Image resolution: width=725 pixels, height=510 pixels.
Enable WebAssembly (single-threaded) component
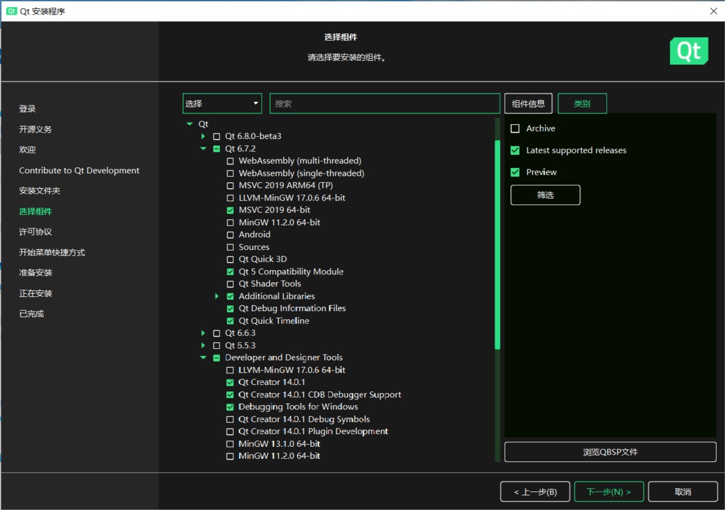pos(230,173)
